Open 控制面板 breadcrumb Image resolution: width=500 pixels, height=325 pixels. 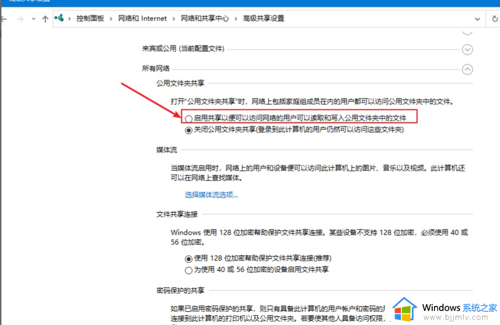[90, 18]
